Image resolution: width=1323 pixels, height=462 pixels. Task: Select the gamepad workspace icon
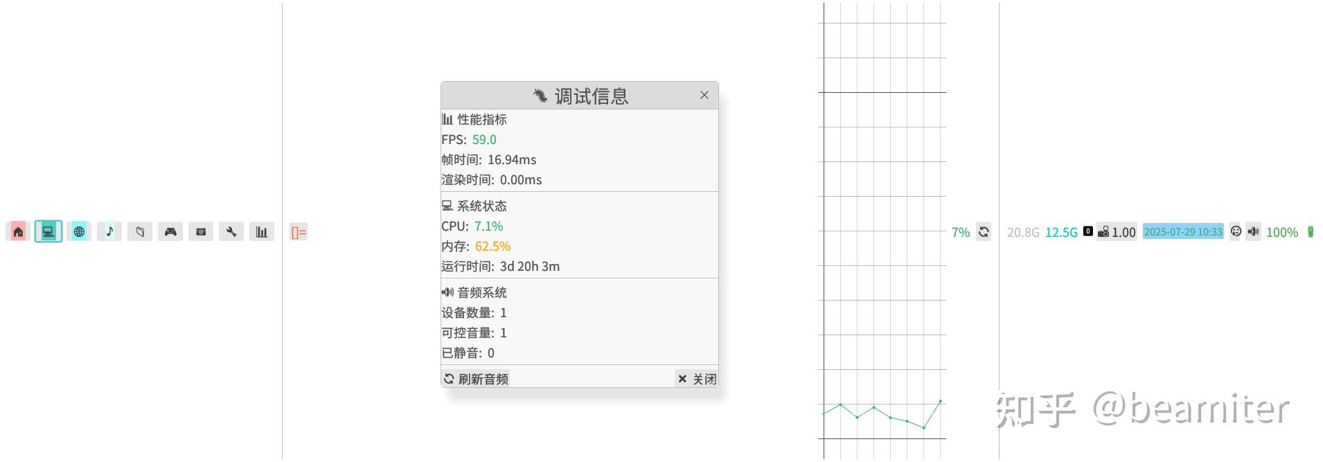pos(170,231)
